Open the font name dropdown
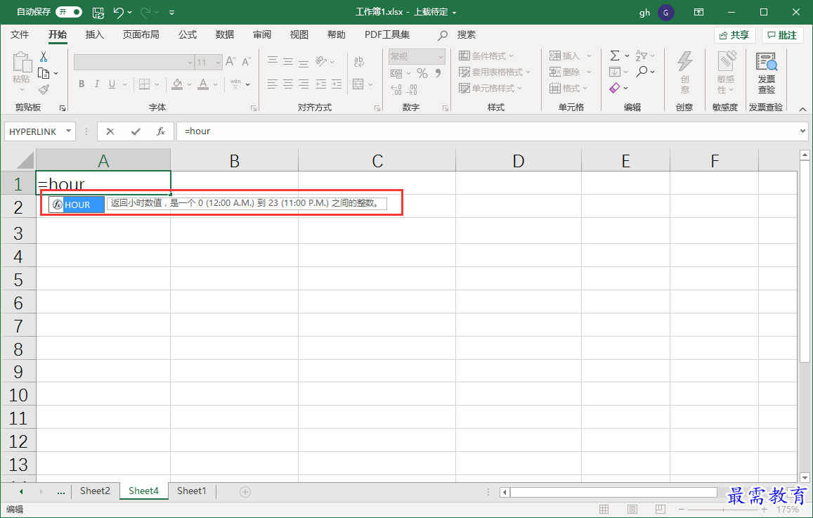Viewport: 813px width, 518px height. point(190,63)
